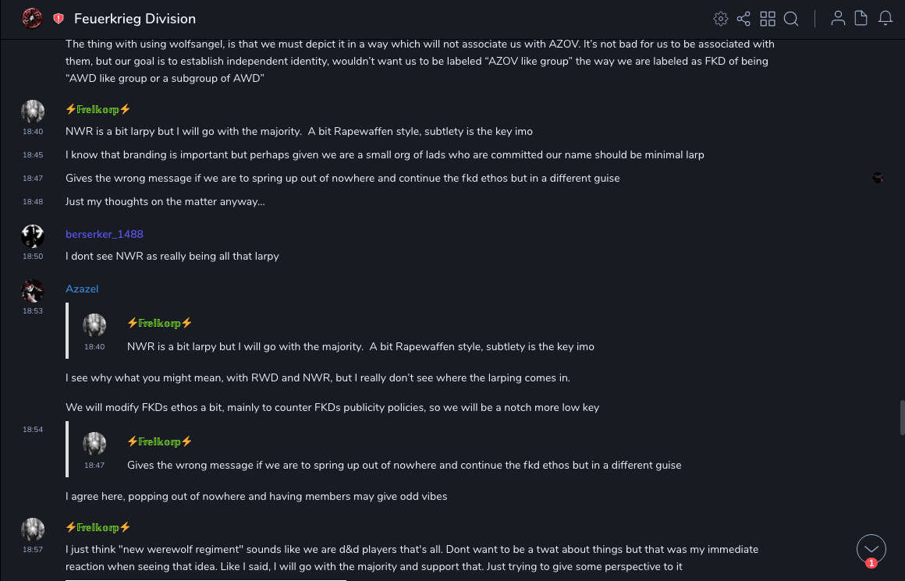Open Azazel's username link
The height and width of the screenshot is (581, 905).
[82, 289]
